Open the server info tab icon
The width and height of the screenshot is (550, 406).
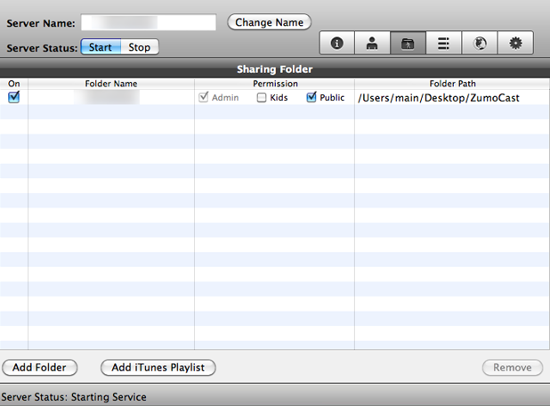coord(336,43)
